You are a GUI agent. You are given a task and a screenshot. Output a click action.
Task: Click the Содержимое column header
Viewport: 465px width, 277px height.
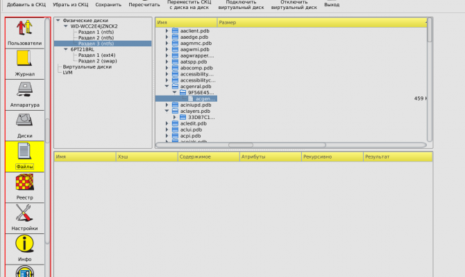pos(208,157)
